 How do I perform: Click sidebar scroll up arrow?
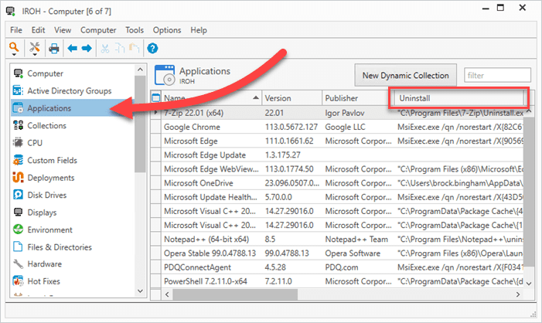click(x=140, y=70)
